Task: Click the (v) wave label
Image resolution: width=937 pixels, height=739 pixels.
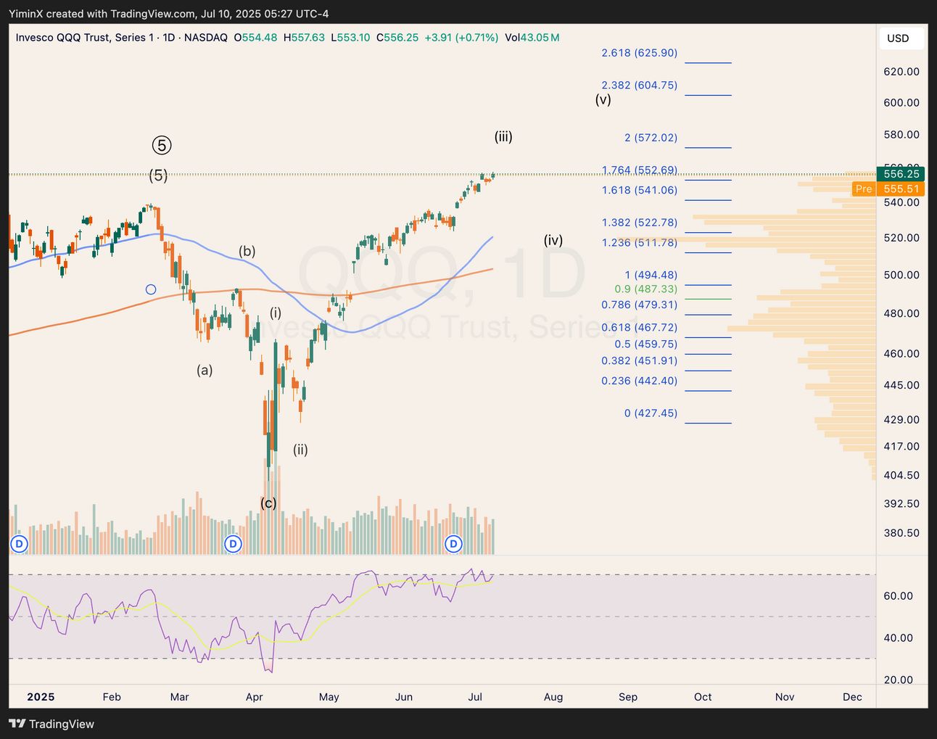Action: click(x=603, y=99)
